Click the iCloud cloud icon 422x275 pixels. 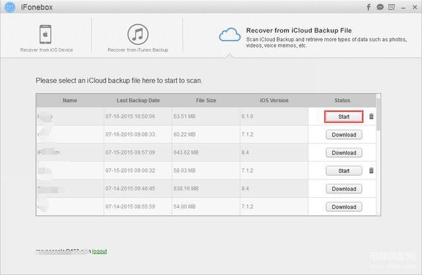[x=229, y=34]
